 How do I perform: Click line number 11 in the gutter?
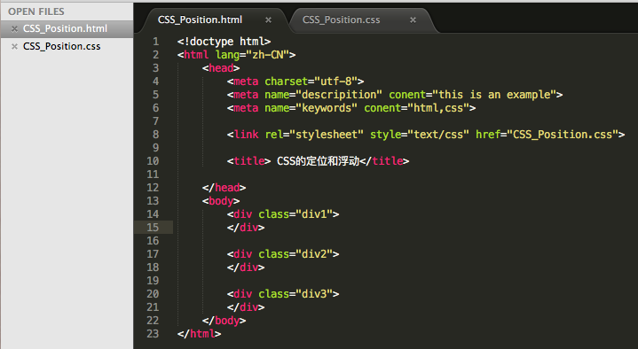click(153, 174)
